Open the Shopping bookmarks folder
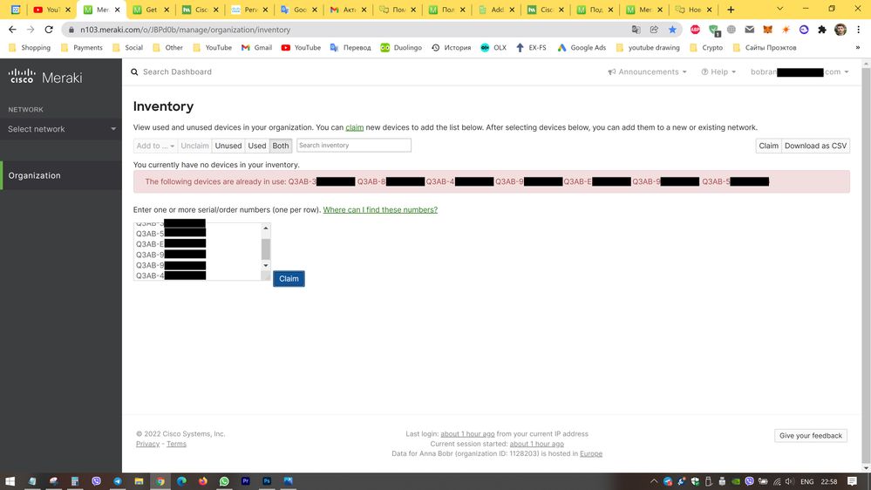Image resolution: width=871 pixels, height=490 pixels. click(x=30, y=48)
